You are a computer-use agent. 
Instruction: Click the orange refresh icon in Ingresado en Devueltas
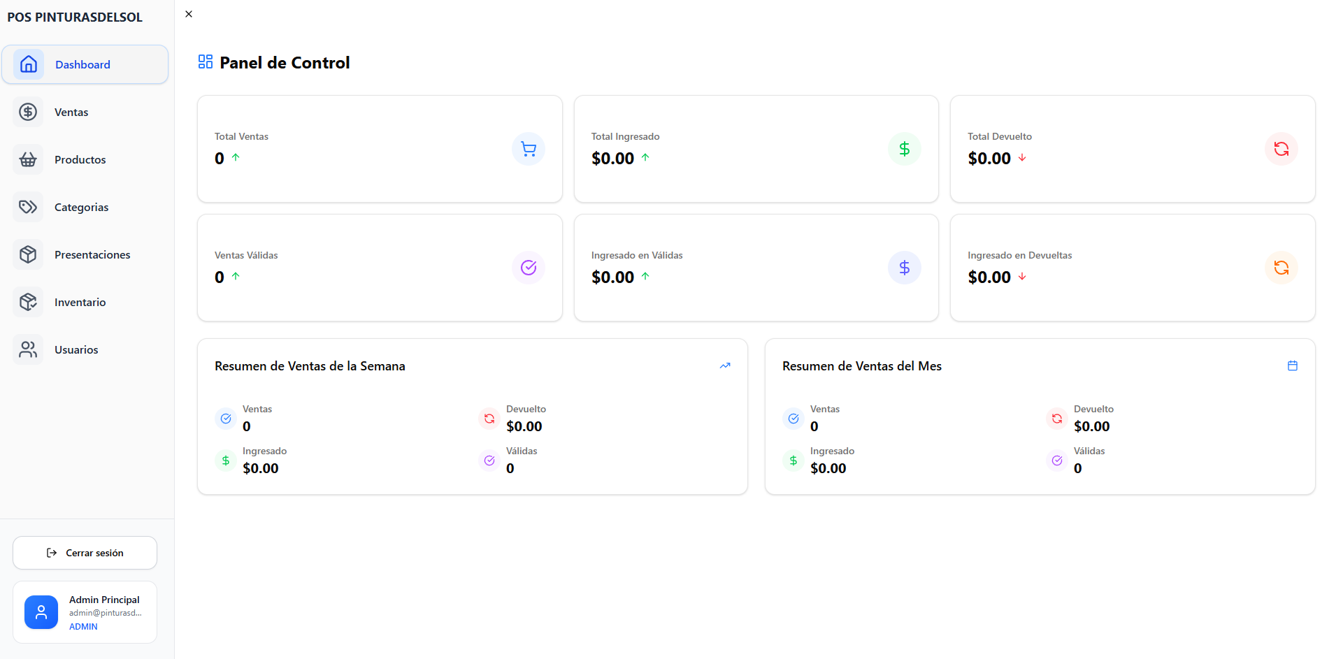1281,268
